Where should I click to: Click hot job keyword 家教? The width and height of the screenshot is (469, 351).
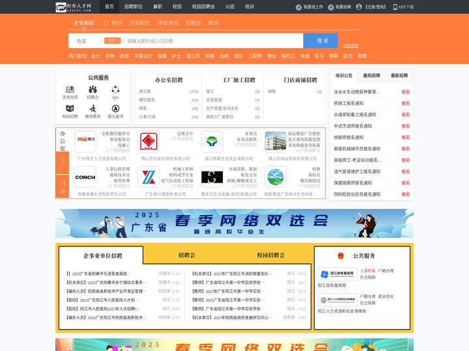click(362, 56)
